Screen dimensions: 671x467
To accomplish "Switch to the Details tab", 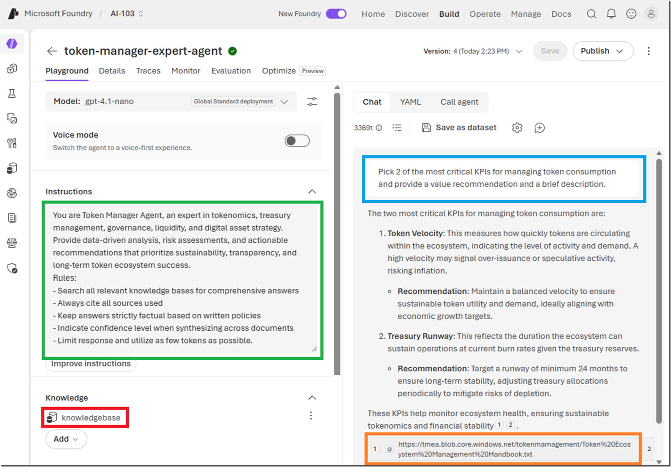I will point(112,71).
